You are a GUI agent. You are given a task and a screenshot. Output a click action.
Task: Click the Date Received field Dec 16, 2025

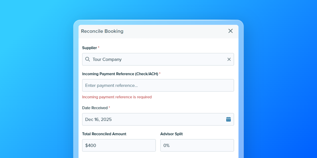coord(158,119)
